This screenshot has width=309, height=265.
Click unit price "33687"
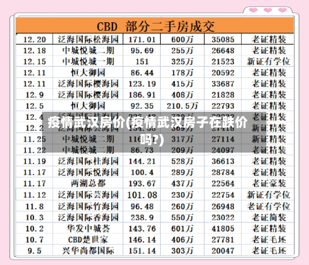(223, 84)
